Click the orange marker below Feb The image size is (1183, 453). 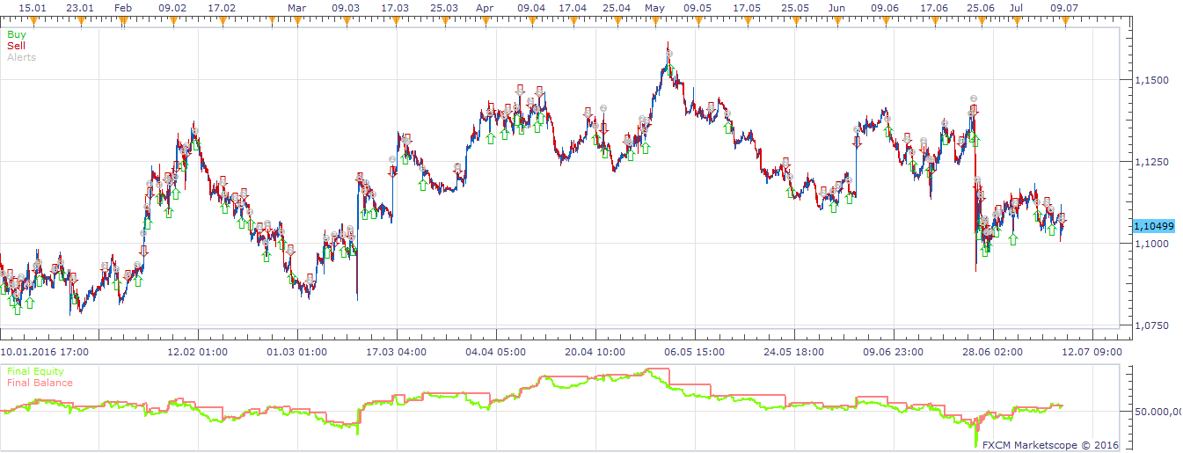click(123, 20)
